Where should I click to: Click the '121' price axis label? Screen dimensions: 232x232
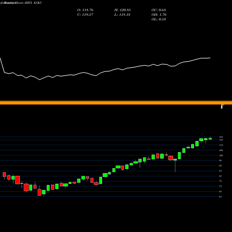221,137
